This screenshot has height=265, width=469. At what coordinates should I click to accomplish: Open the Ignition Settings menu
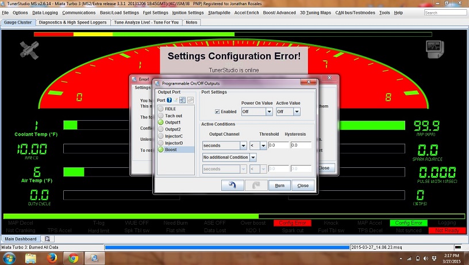187,12
